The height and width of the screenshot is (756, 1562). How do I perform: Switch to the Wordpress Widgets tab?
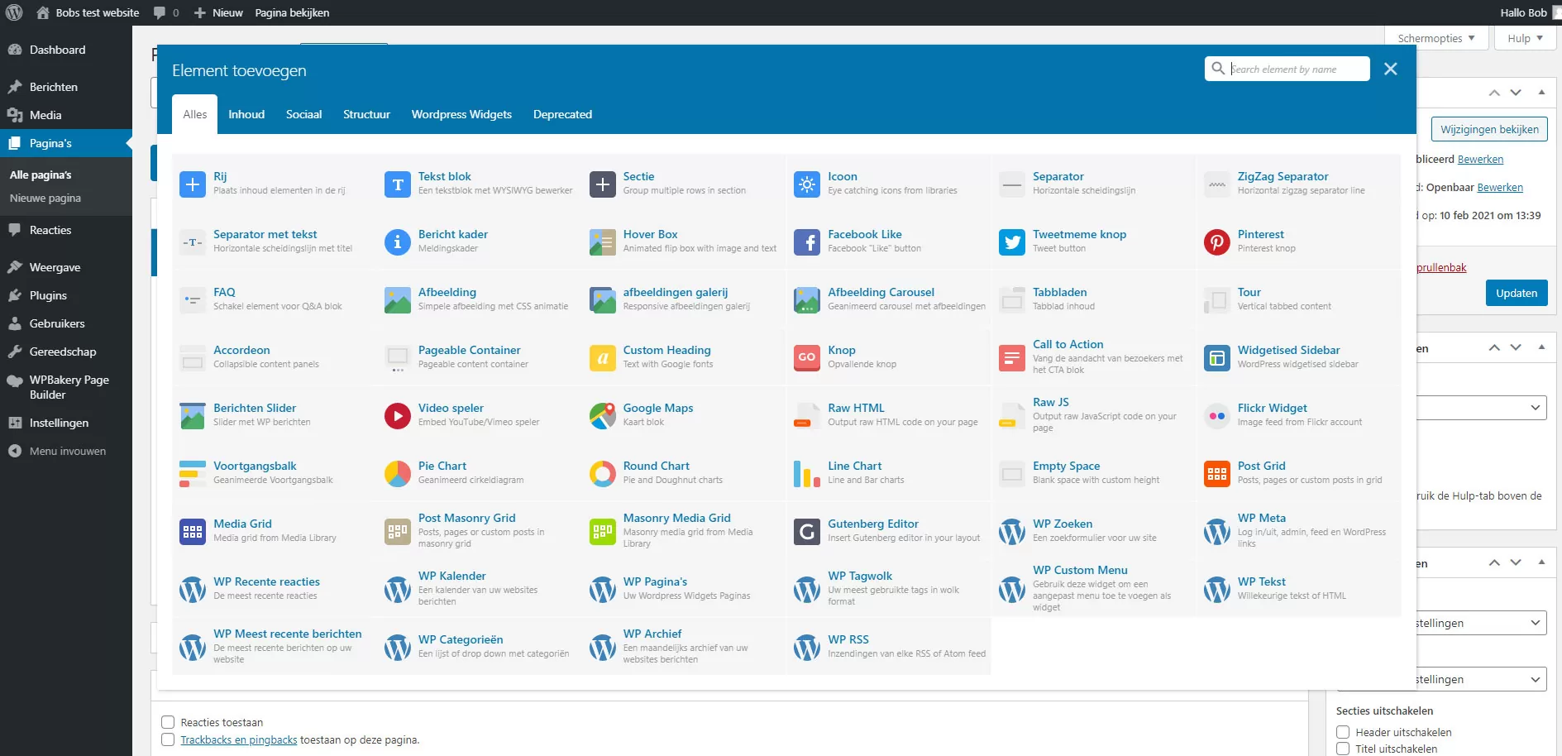(461, 114)
